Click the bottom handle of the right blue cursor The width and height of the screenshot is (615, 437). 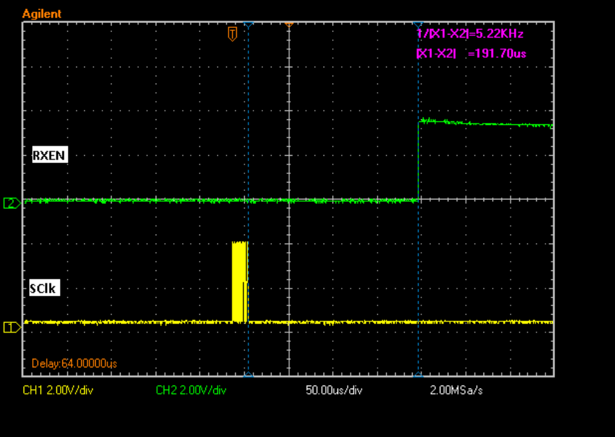pos(418,375)
